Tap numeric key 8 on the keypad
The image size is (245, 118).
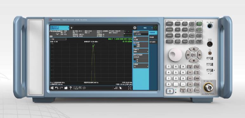(176, 67)
